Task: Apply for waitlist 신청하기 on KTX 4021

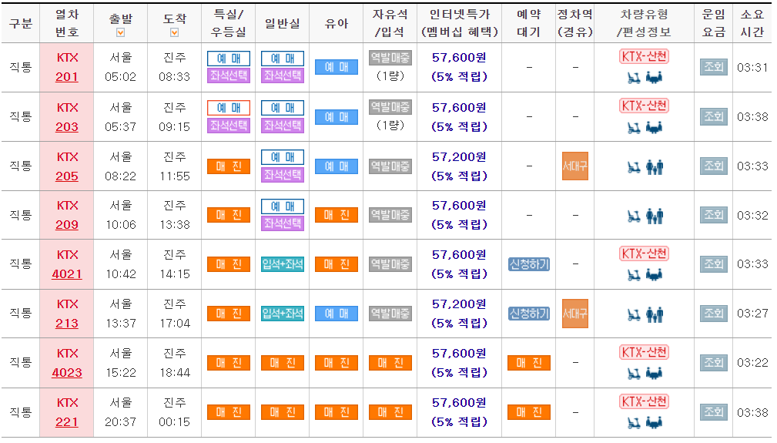Action: (x=529, y=264)
